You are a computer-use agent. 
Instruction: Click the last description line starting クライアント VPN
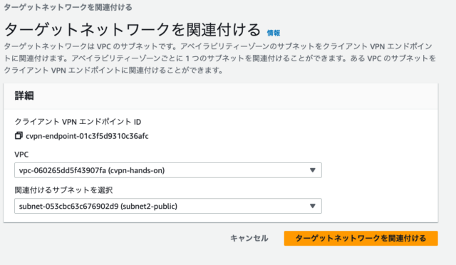113,70
